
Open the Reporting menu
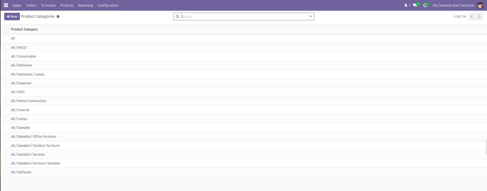tap(86, 5)
